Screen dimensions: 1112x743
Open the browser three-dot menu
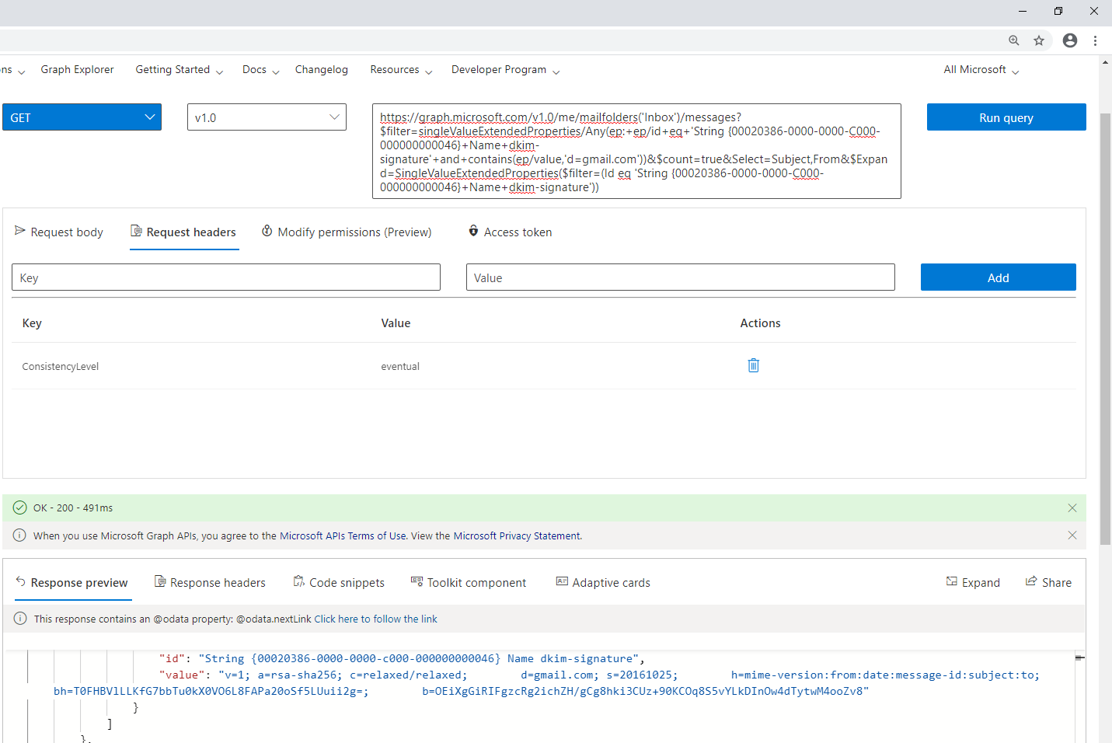click(1095, 40)
